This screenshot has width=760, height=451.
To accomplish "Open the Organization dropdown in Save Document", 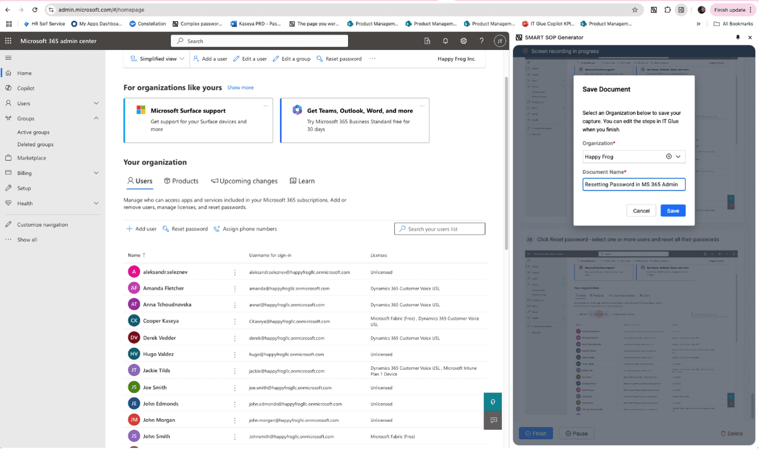I will click(x=678, y=156).
